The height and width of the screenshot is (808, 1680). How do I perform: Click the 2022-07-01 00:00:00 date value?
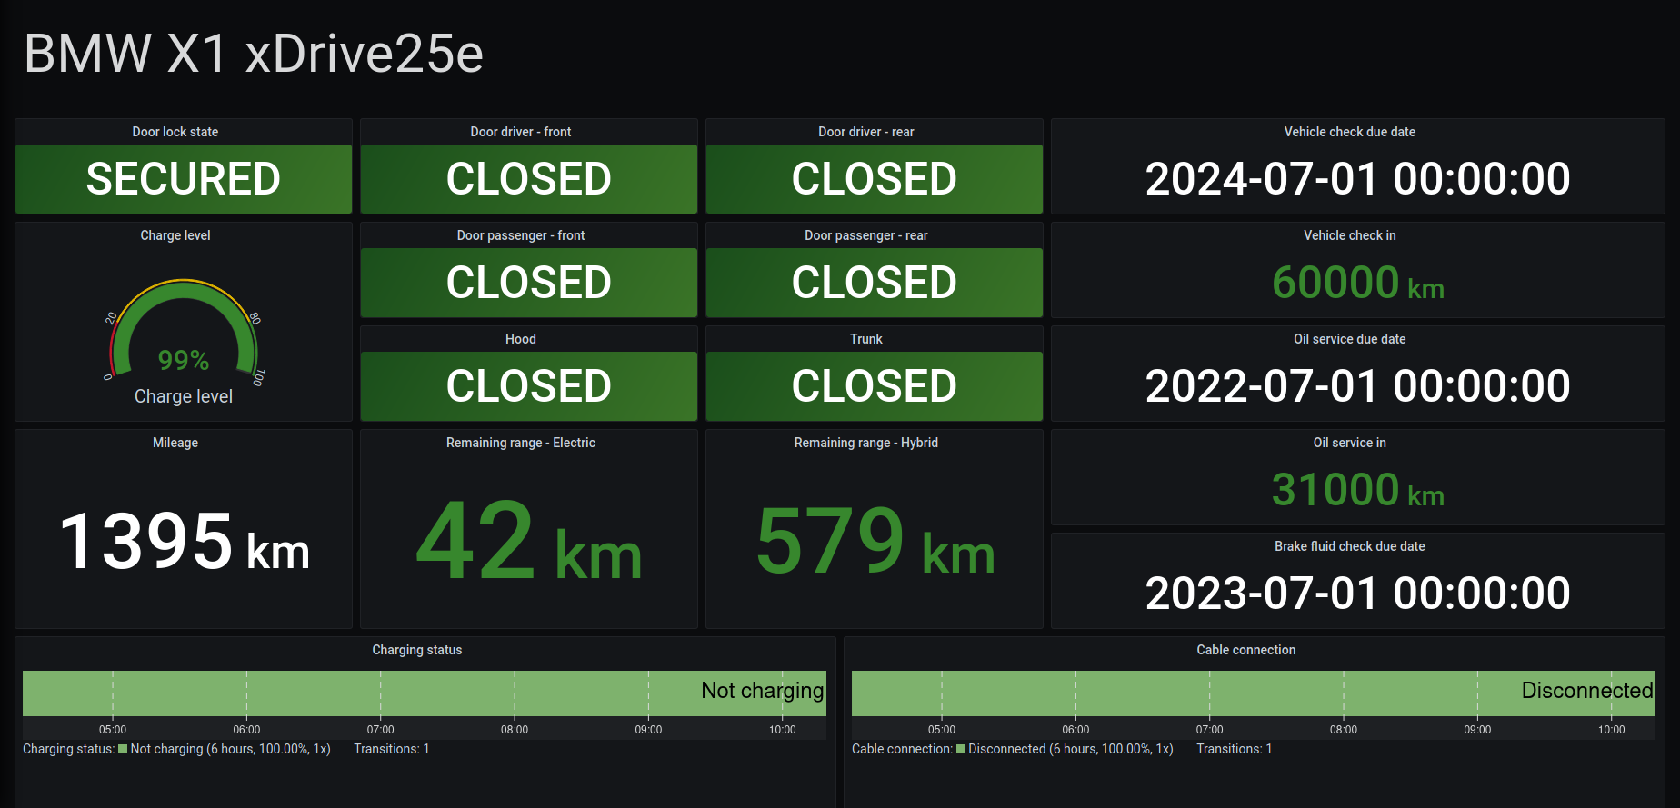(x=1358, y=386)
